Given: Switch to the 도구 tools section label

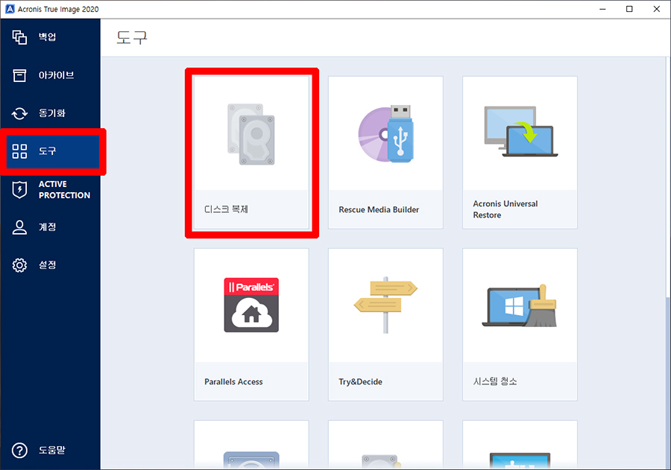Looking at the screenshot, I should click(48, 151).
